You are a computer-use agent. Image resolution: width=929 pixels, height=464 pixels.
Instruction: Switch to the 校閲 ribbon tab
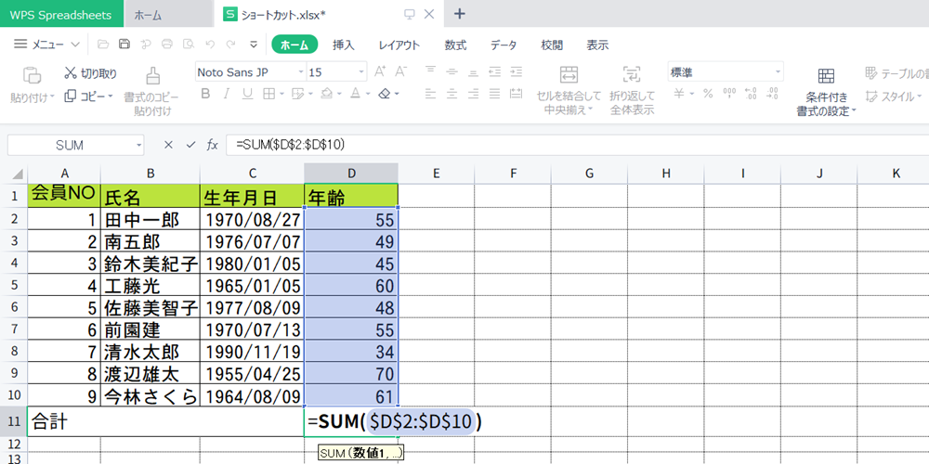point(552,45)
